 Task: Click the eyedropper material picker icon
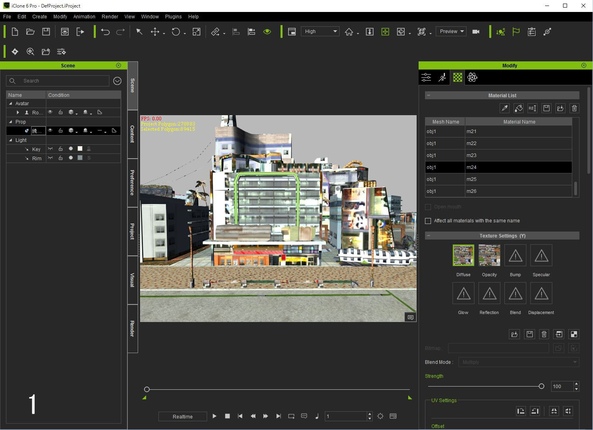505,108
